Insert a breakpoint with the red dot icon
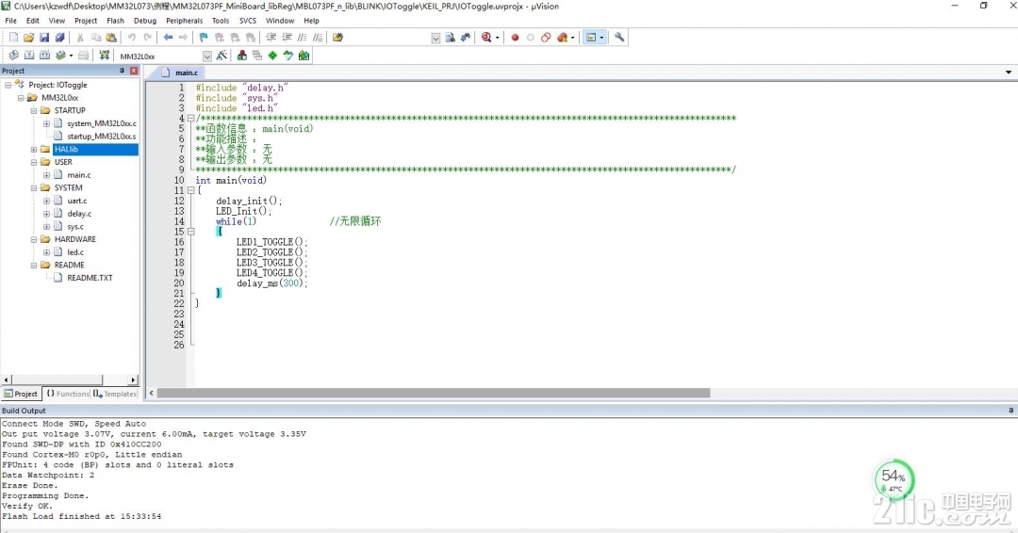Image resolution: width=1018 pixels, height=533 pixels. (x=515, y=38)
